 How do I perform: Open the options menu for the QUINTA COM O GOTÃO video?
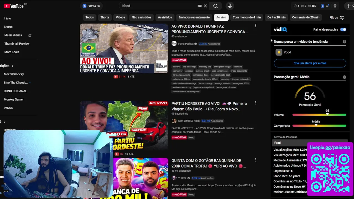pos(256,160)
